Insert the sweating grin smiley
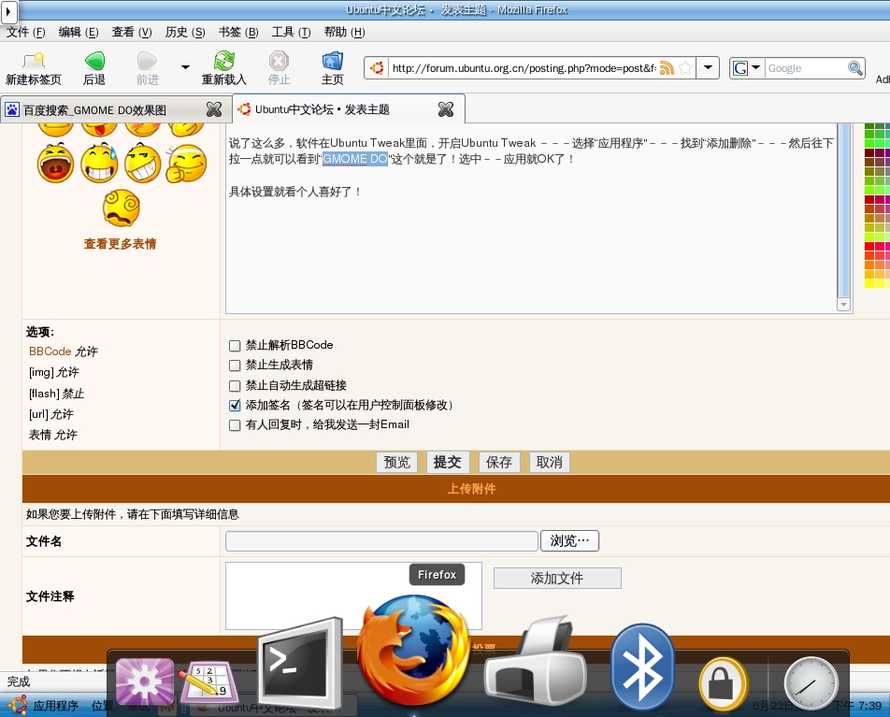This screenshot has height=717, width=890. (99, 164)
